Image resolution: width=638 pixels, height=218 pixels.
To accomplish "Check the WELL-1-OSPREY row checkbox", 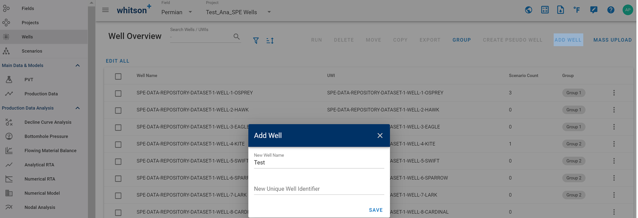I will pyautogui.click(x=118, y=94).
